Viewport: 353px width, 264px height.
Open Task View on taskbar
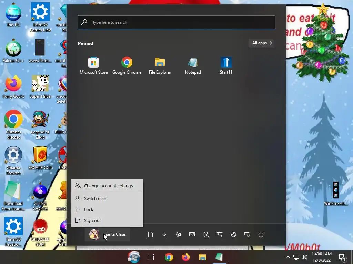(x=151, y=257)
